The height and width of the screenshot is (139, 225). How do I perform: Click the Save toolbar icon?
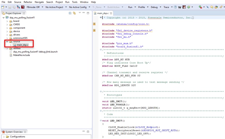[10, 7]
